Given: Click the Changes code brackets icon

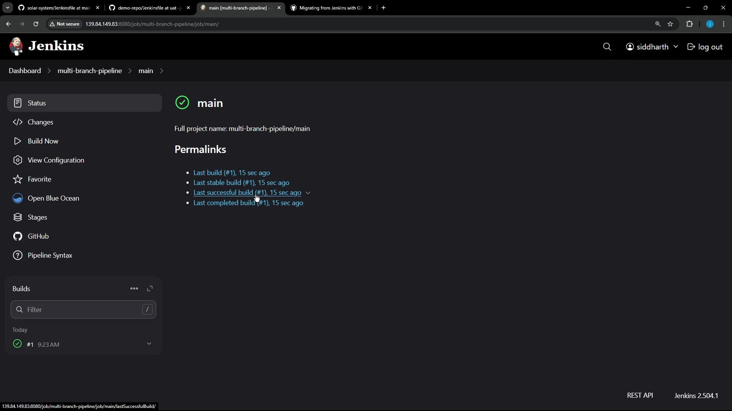Looking at the screenshot, I should 18,122.
